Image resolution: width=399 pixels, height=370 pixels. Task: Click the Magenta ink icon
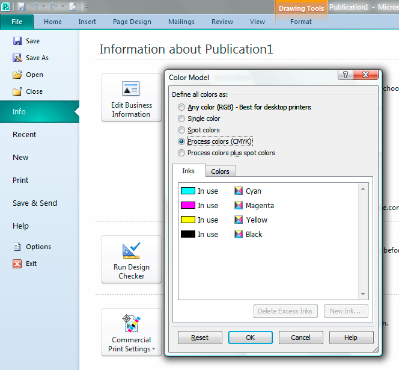pos(239,206)
